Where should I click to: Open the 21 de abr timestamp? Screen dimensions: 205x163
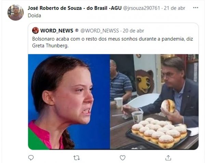tap(174, 8)
